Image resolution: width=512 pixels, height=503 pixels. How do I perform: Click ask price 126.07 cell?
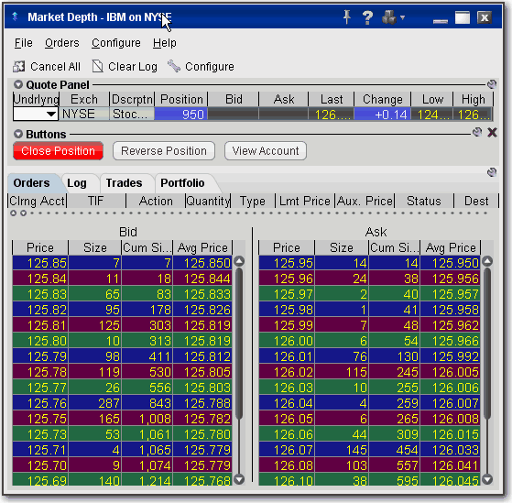click(287, 450)
